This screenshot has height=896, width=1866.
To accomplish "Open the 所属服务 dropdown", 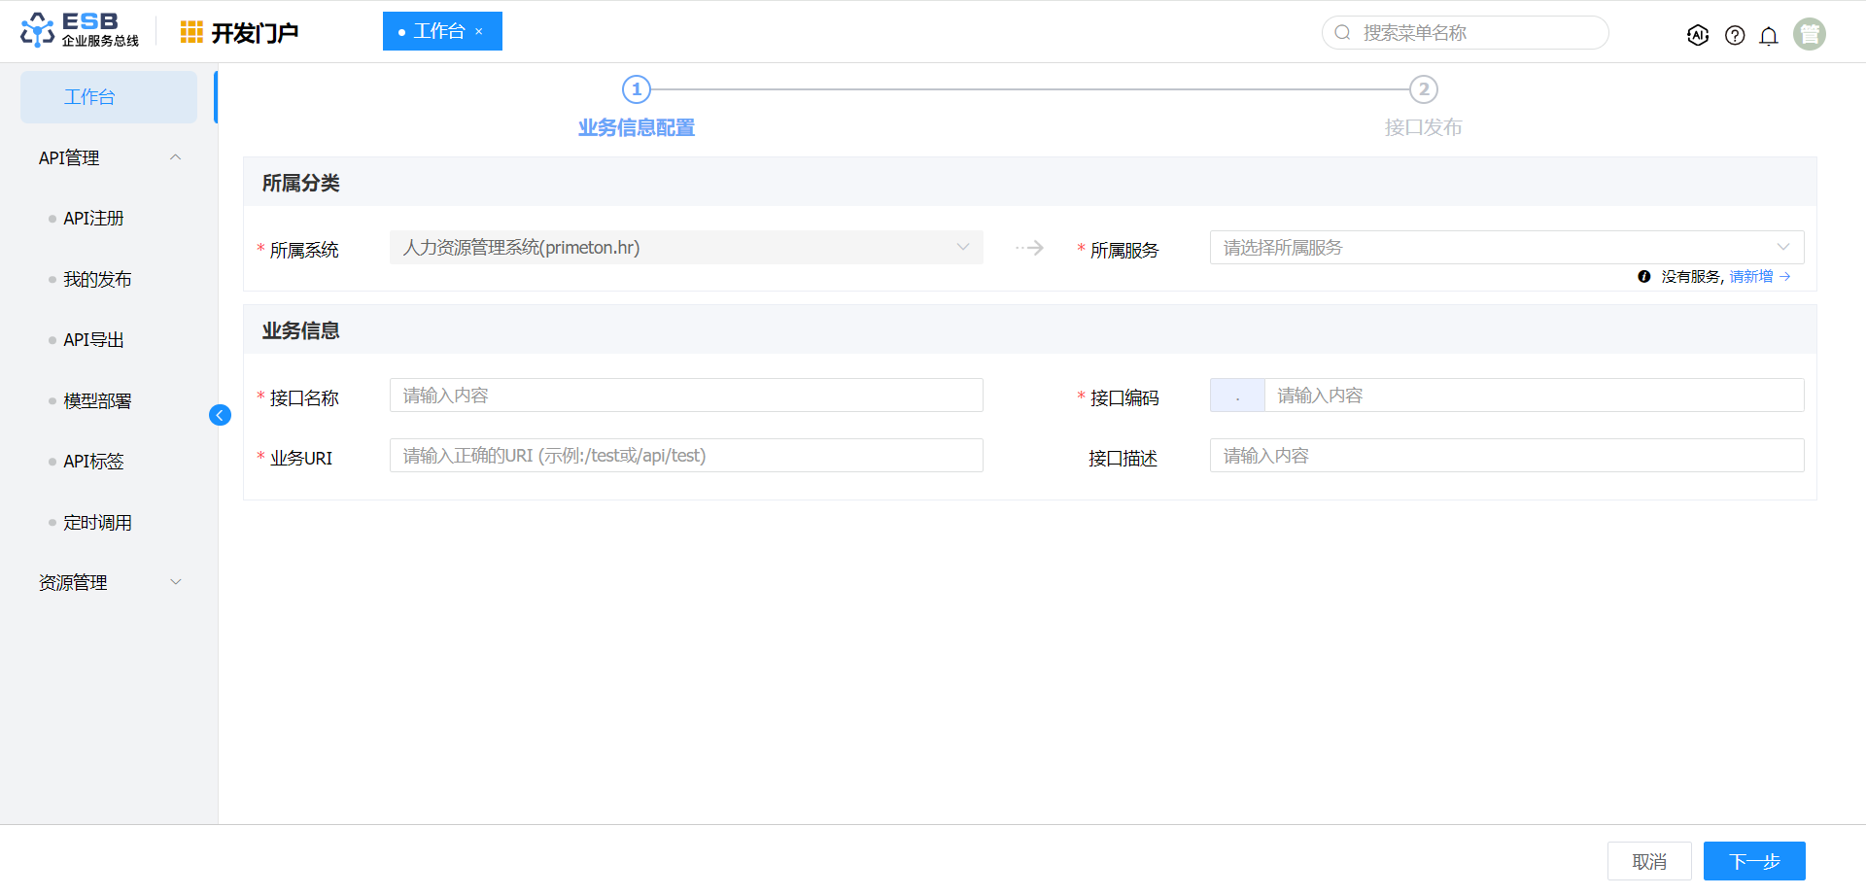I will click(x=1505, y=248).
